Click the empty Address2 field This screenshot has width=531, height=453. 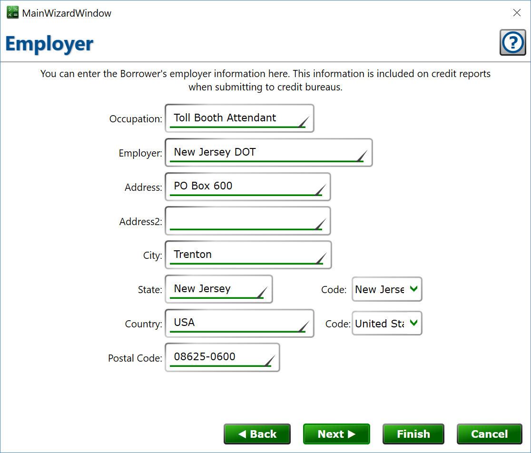(247, 221)
